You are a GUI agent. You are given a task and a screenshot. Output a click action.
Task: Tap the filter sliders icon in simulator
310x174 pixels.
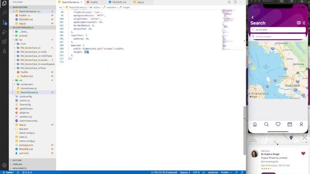coord(304,23)
